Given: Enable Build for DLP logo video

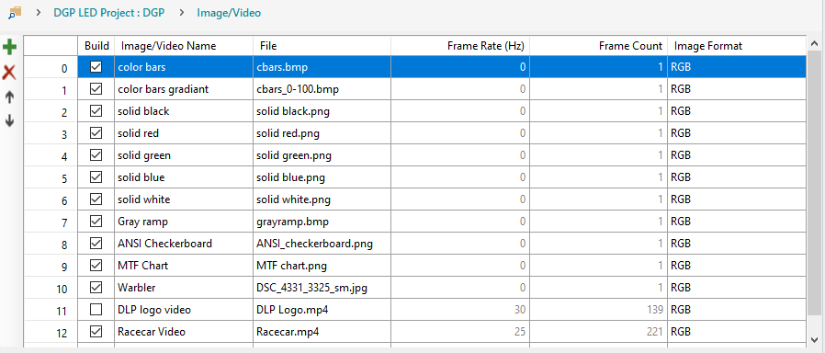Looking at the screenshot, I should click(x=96, y=310).
